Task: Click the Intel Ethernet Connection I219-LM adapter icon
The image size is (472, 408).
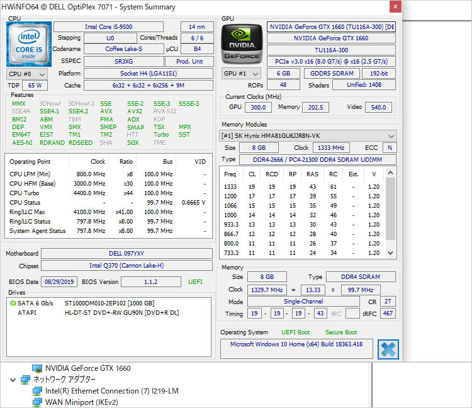Action: [37, 391]
